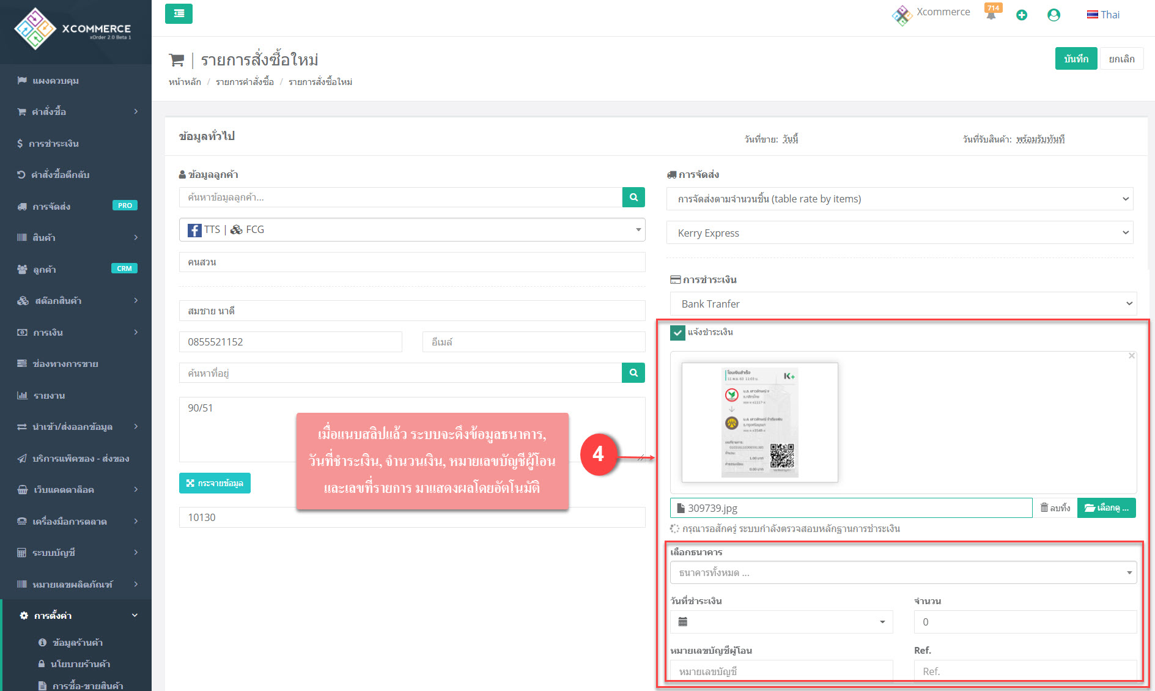Click the customer search input field
Viewport: 1155px width, 691px height.
pyautogui.click(x=400, y=198)
